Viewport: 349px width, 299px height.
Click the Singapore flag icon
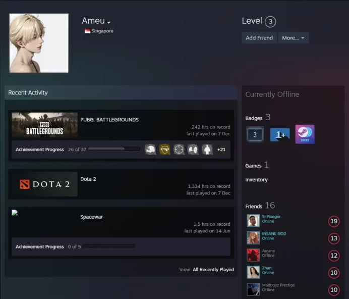87,31
